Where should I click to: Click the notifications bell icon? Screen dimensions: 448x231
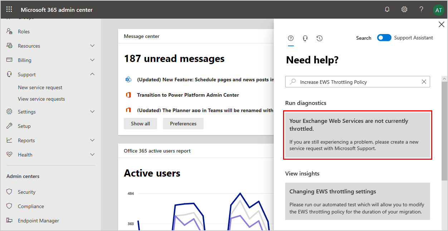pos(387,10)
